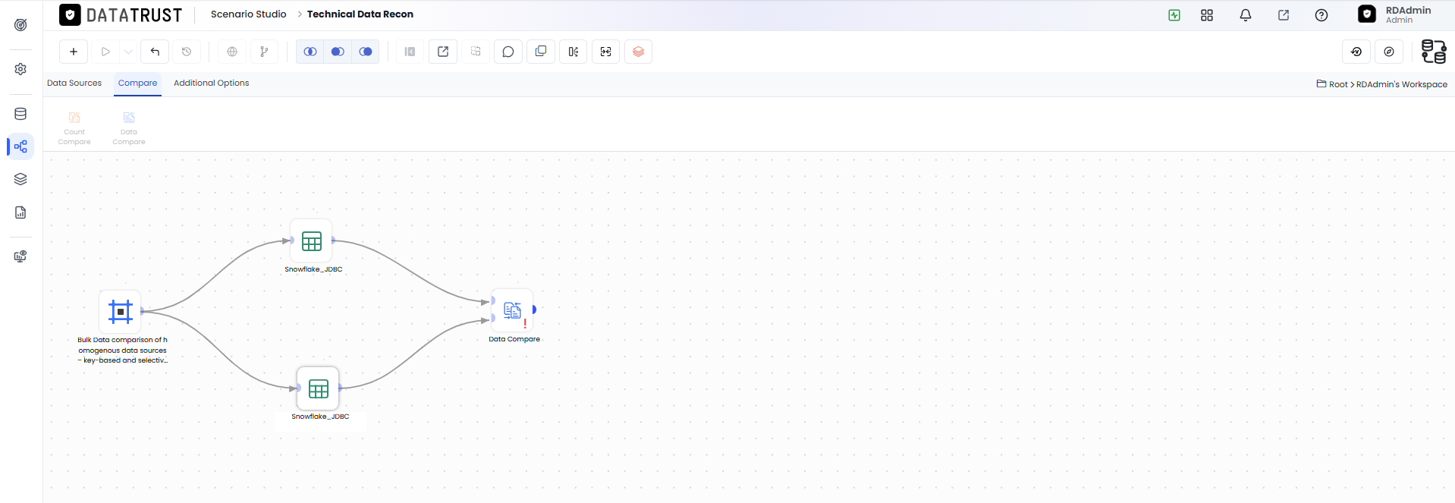The image size is (1455, 503).
Task: Open the Additional Options tab
Action: tap(212, 83)
